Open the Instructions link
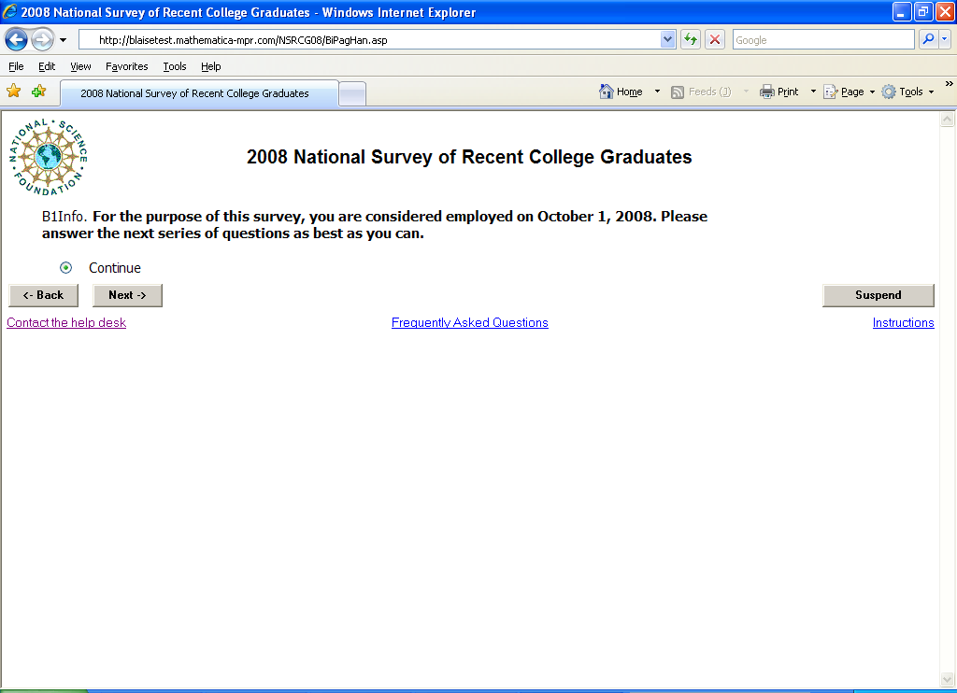This screenshot has height=693, width=957. [904, 323]
